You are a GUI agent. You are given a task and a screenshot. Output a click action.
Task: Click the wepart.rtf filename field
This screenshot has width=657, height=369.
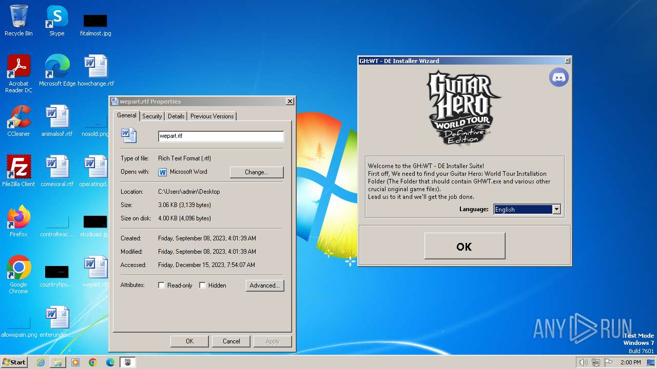pyautogui.click(x=221, y=136)
